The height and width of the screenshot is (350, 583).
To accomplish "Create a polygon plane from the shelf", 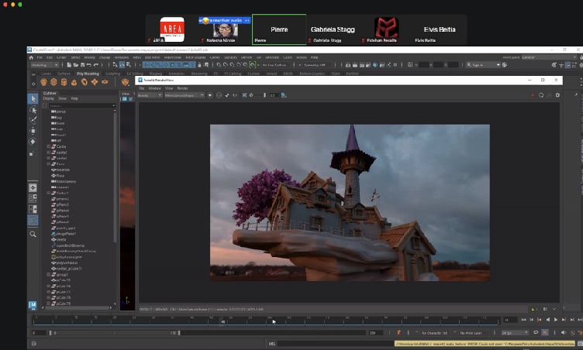I will [95, 82].
